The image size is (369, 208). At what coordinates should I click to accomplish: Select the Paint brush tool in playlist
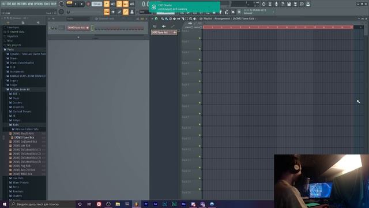167,18
